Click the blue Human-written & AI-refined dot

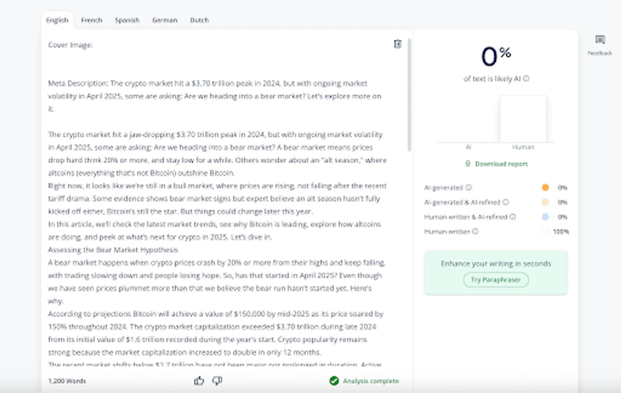pyautogui.click(x=545, y=216)
